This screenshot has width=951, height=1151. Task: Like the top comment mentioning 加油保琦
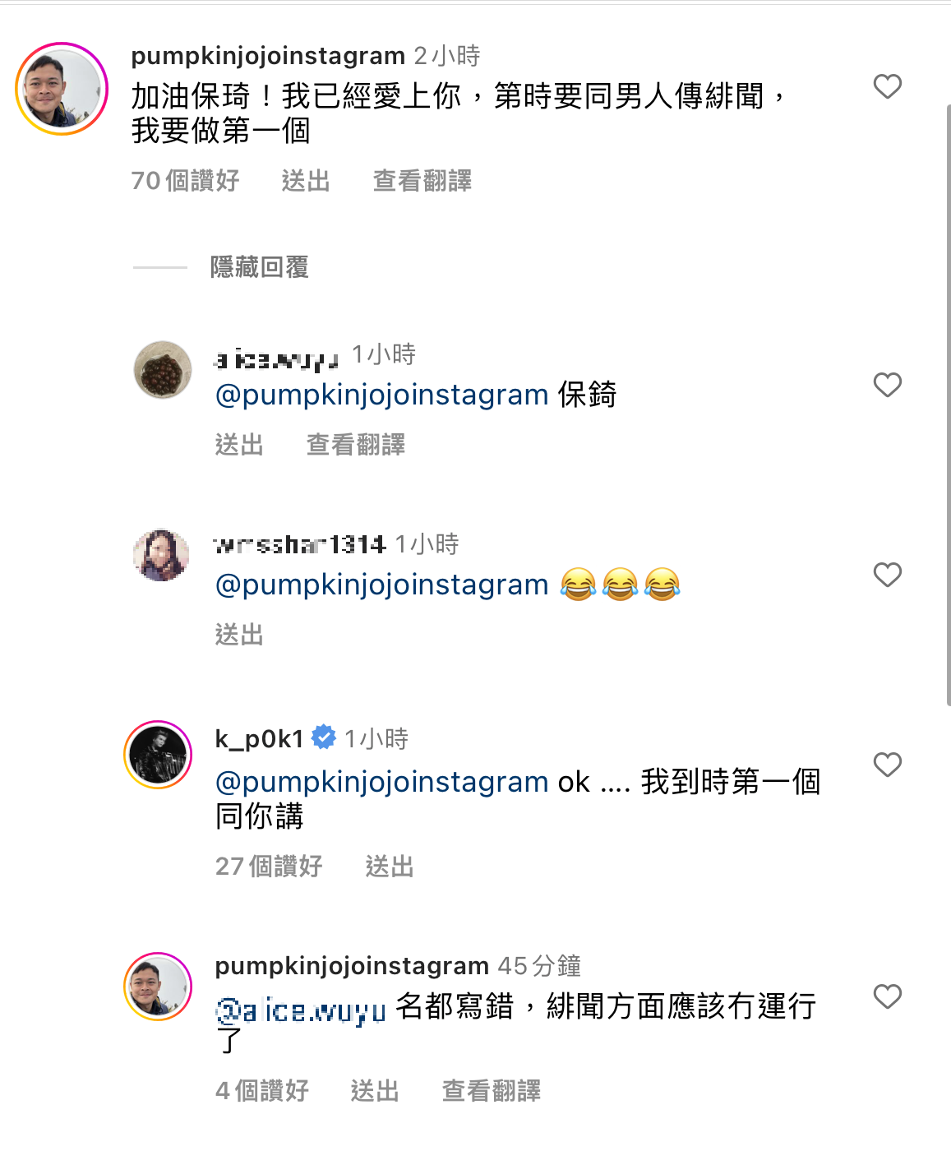pyautogui.click(x=887, y=86)
